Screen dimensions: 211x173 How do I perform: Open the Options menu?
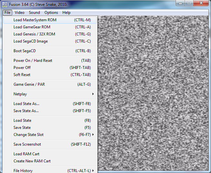tap(51, 13)
